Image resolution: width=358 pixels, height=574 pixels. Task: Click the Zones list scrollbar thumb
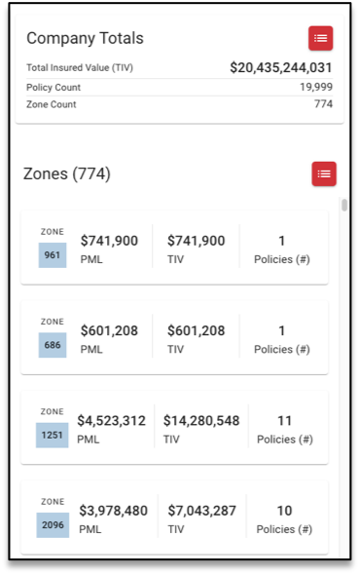[x=344, y=205]
